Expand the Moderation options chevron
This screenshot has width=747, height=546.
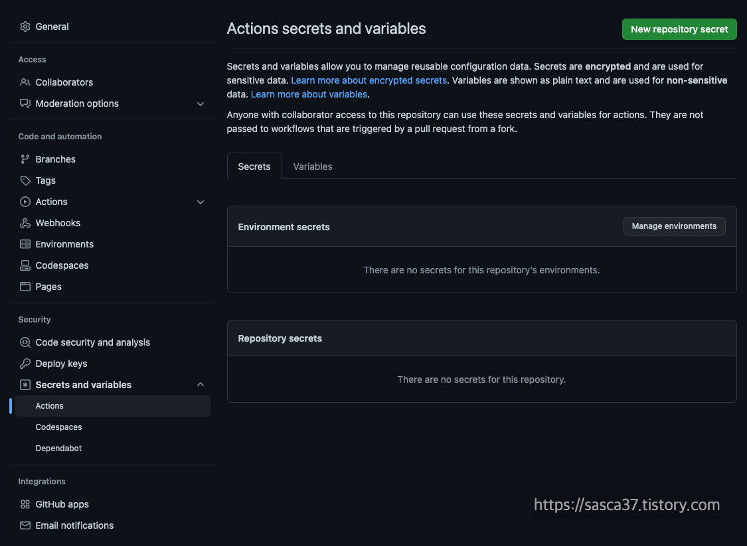(201, 103)
